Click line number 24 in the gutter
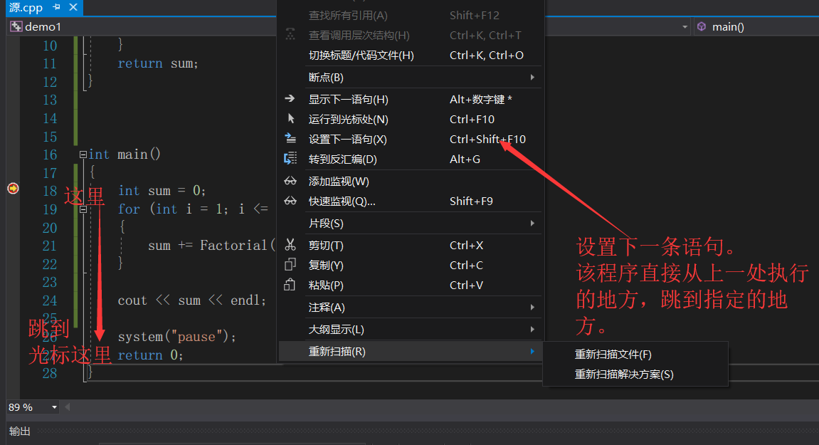Screen dimensions: 819x445 50,300
